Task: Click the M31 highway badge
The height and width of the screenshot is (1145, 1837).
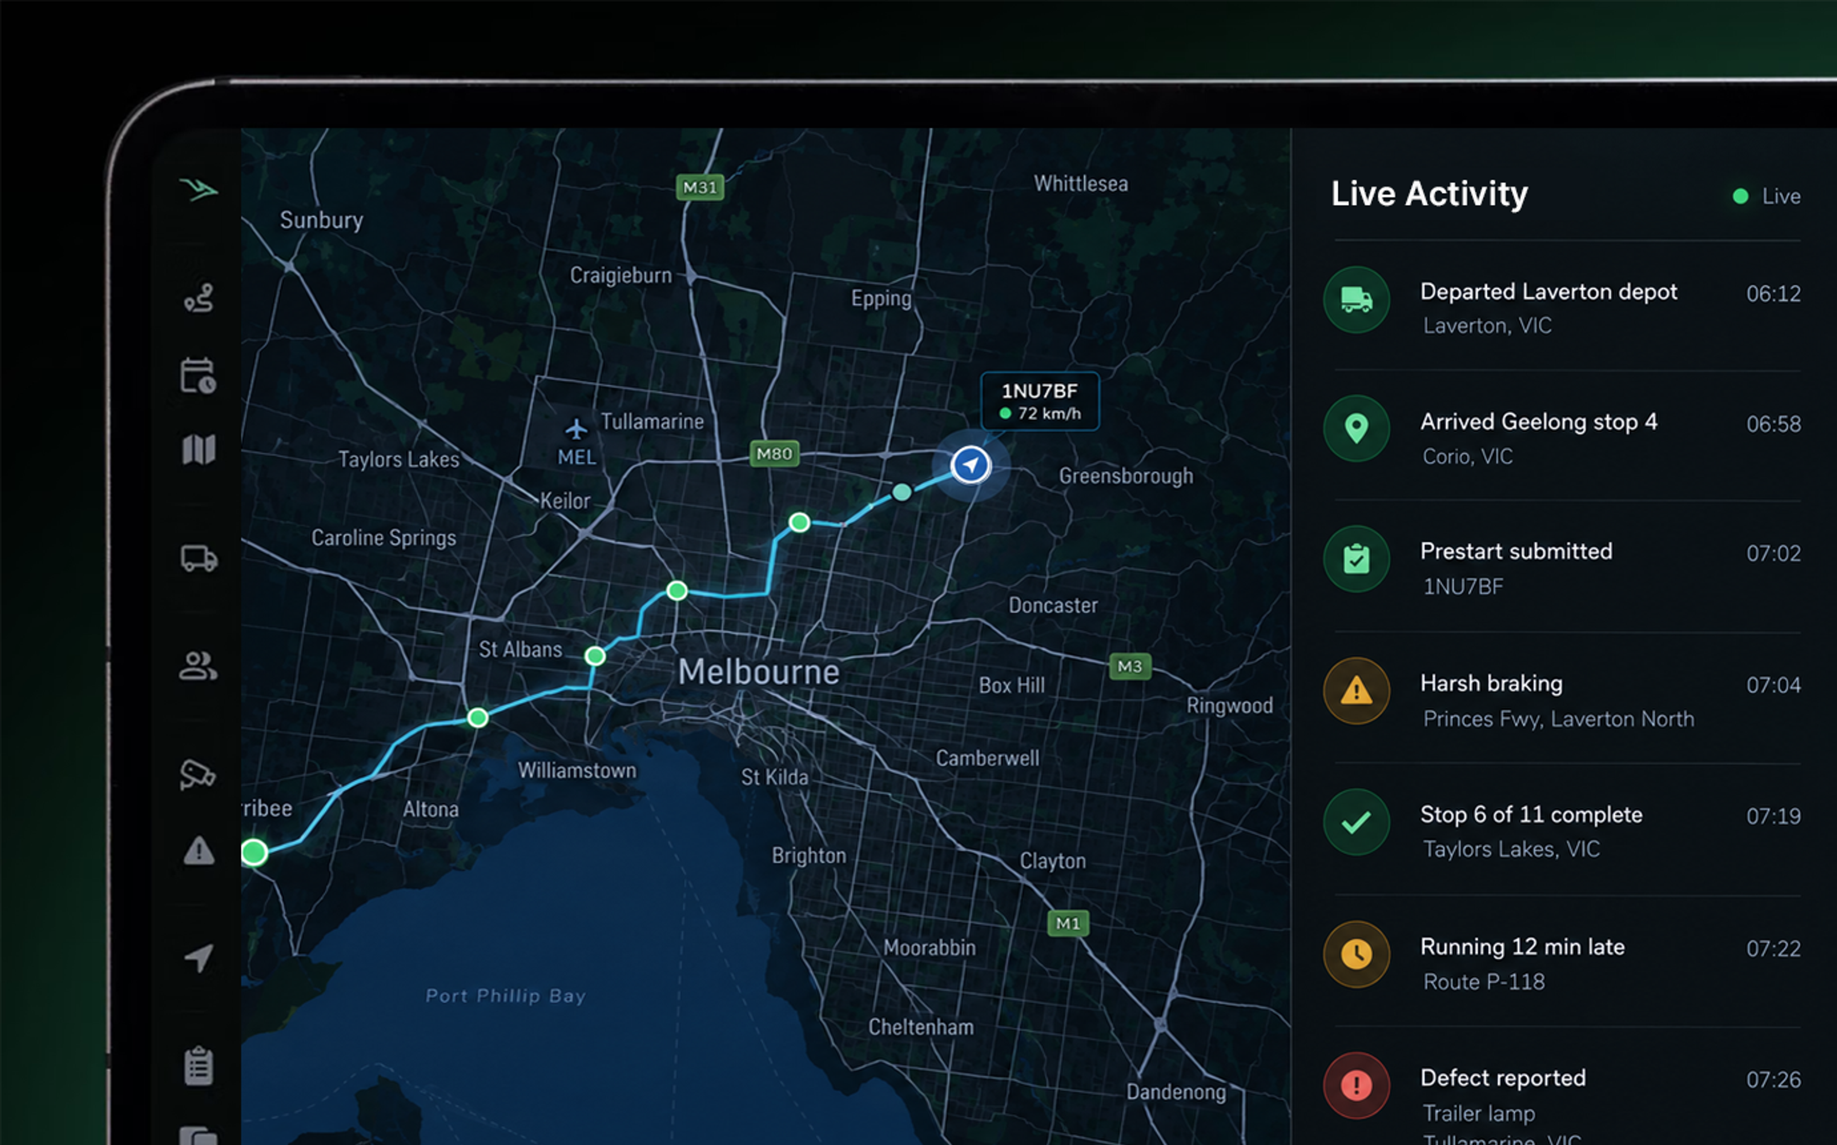Action: pos(700,187)
